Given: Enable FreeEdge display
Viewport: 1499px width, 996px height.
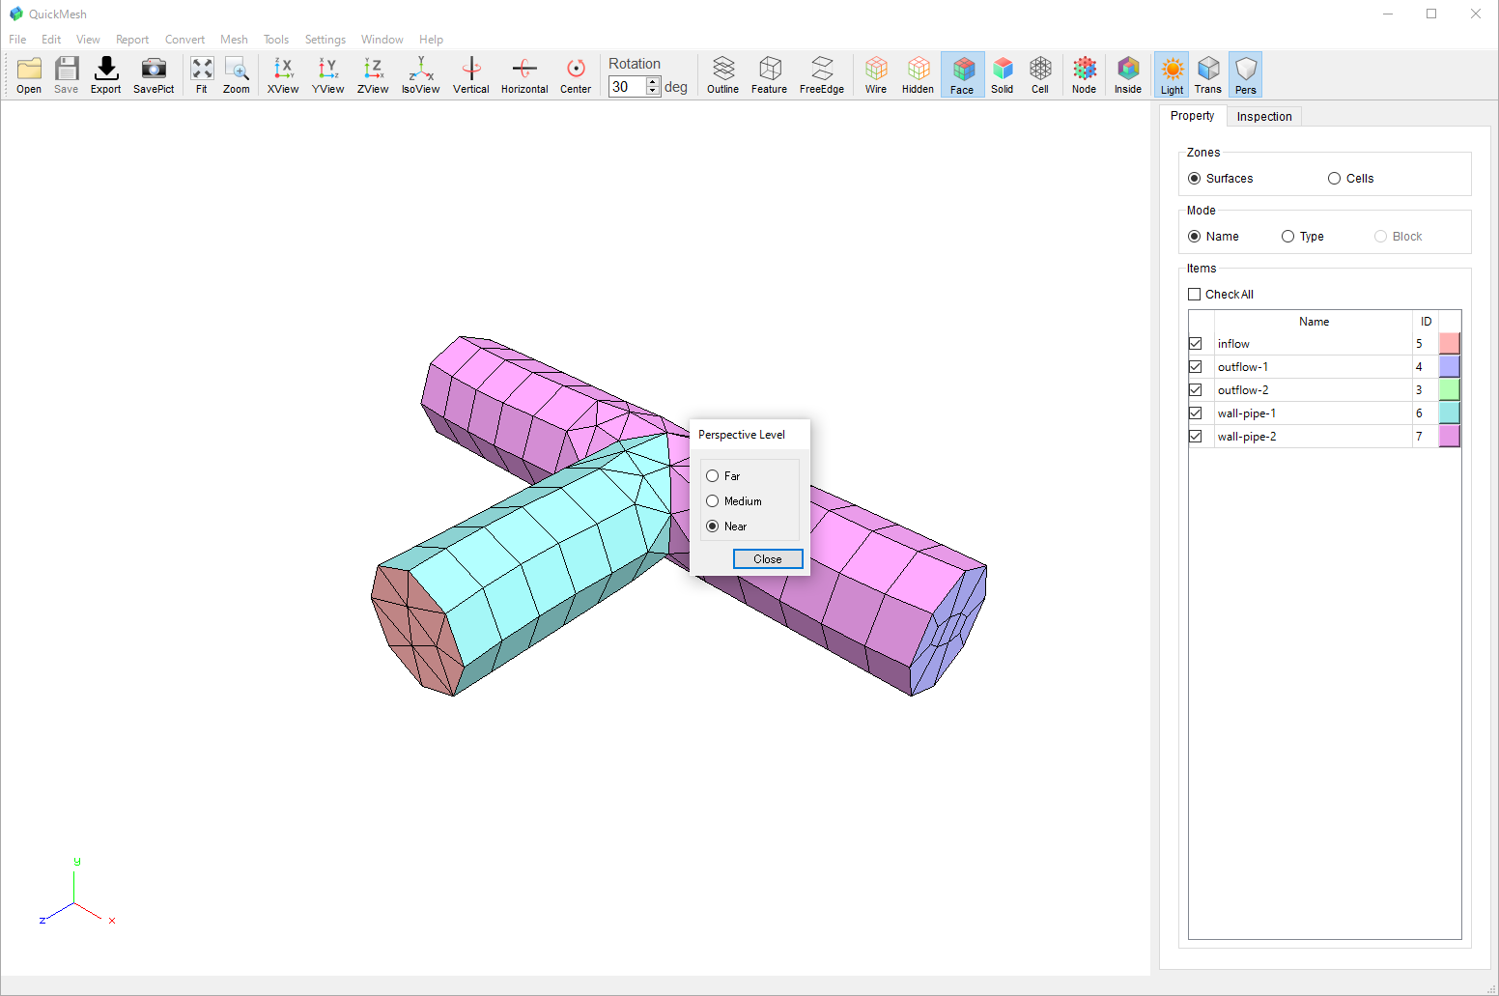Looking at the screenshot, I should point(822,74).
